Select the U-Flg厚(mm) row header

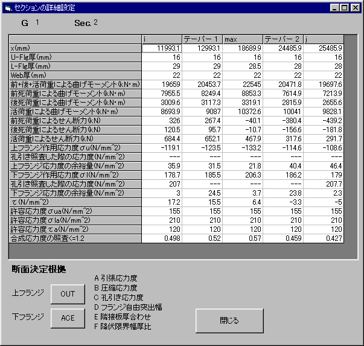pyautogui.click(x=75, y=57)
